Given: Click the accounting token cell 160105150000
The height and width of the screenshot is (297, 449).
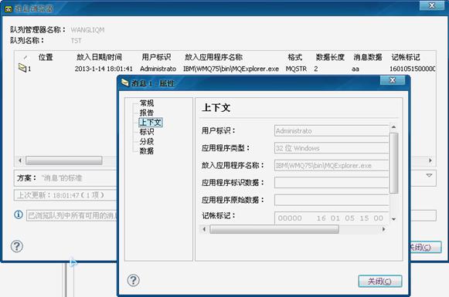Looking at the screenshot, I should 413,69.
